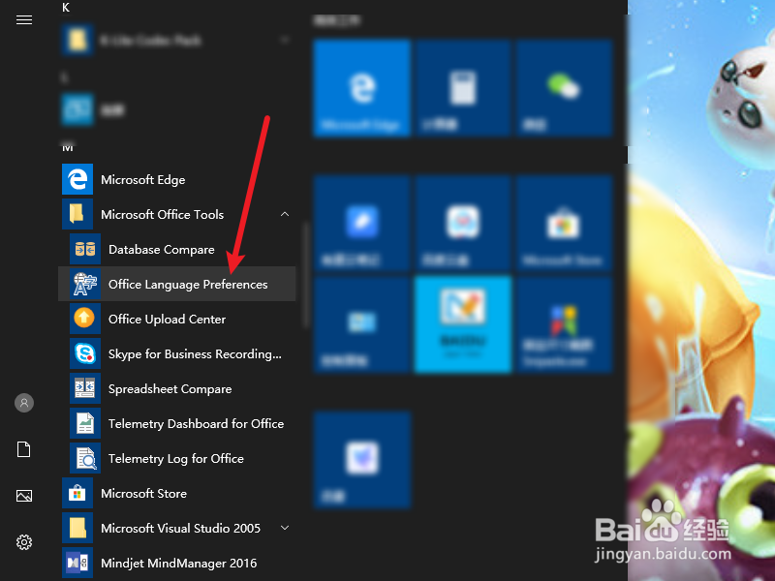Screen dimensions: 775x581
Task: Click the Spreadsheet Compare icon
Action: tap(85, 388)
